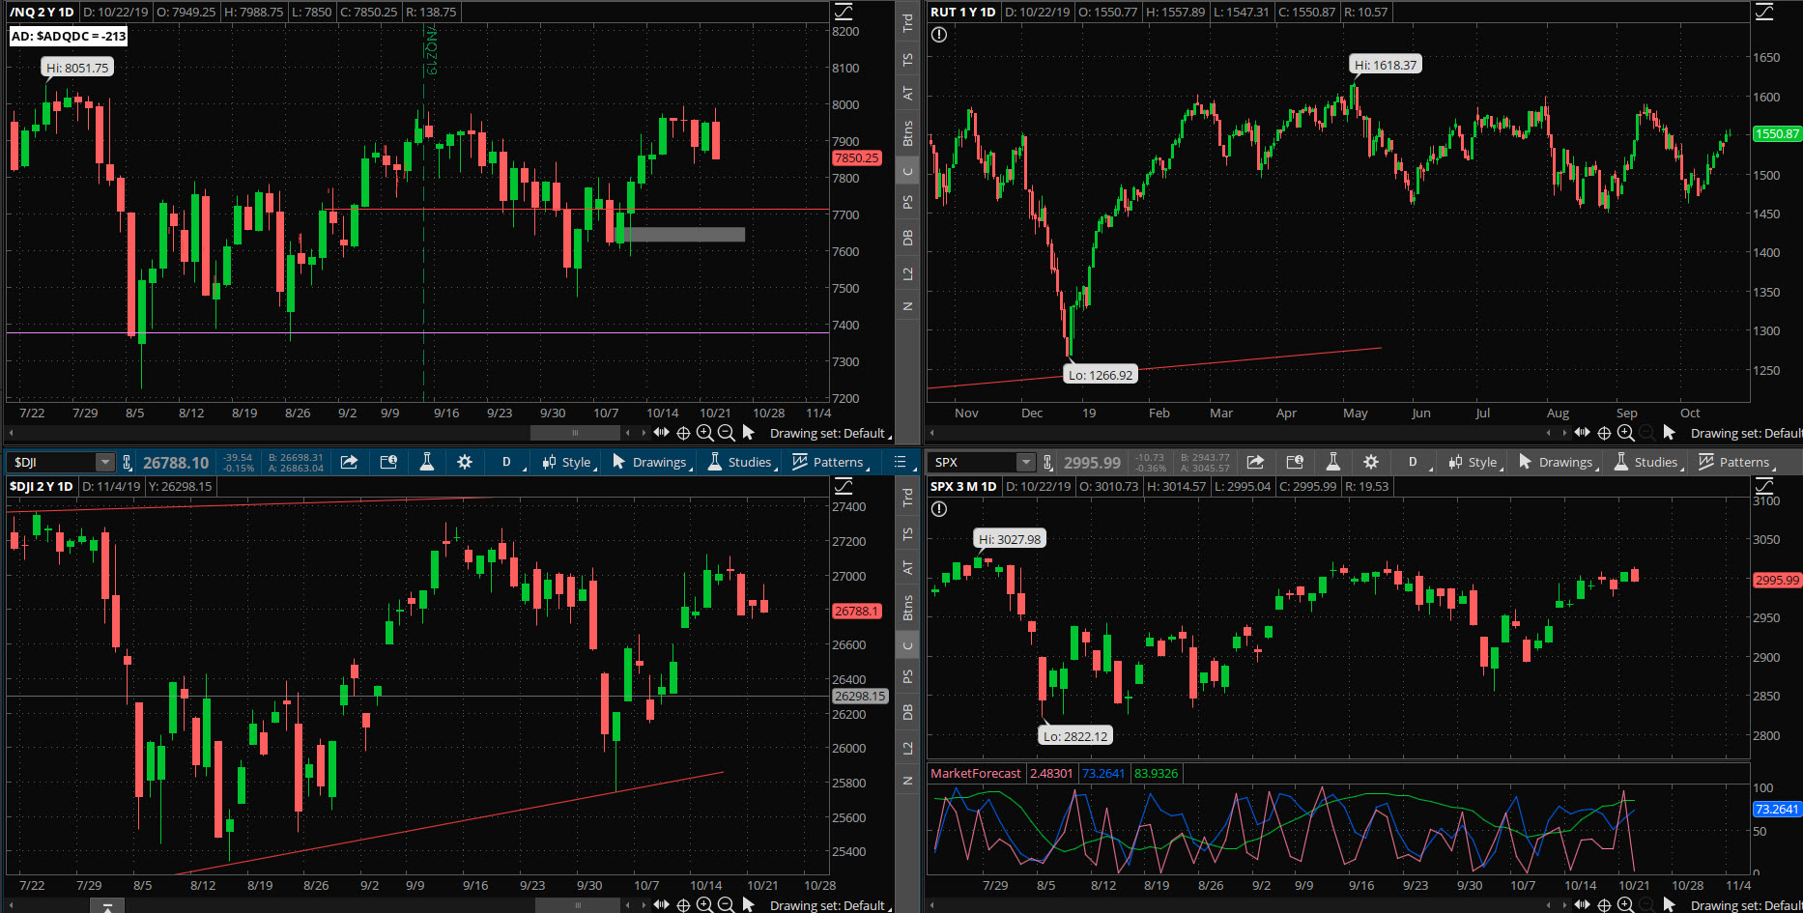1803x913 pixels.
Task: Expand Drawing set: Default under $DJI chart
Action: click(x=830, y=905)
